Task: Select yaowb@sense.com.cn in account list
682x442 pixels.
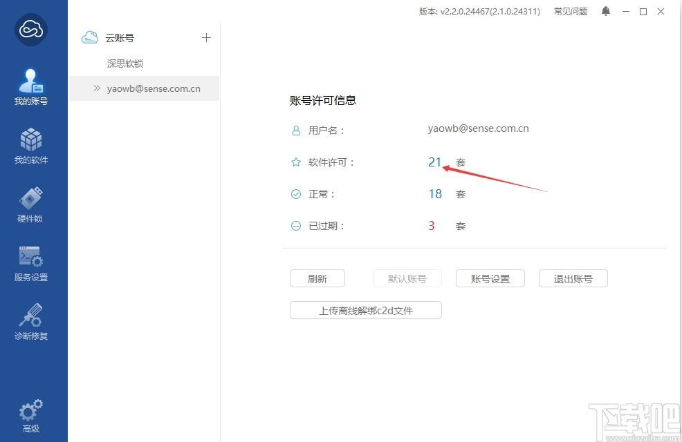Action: coord(145,88)
